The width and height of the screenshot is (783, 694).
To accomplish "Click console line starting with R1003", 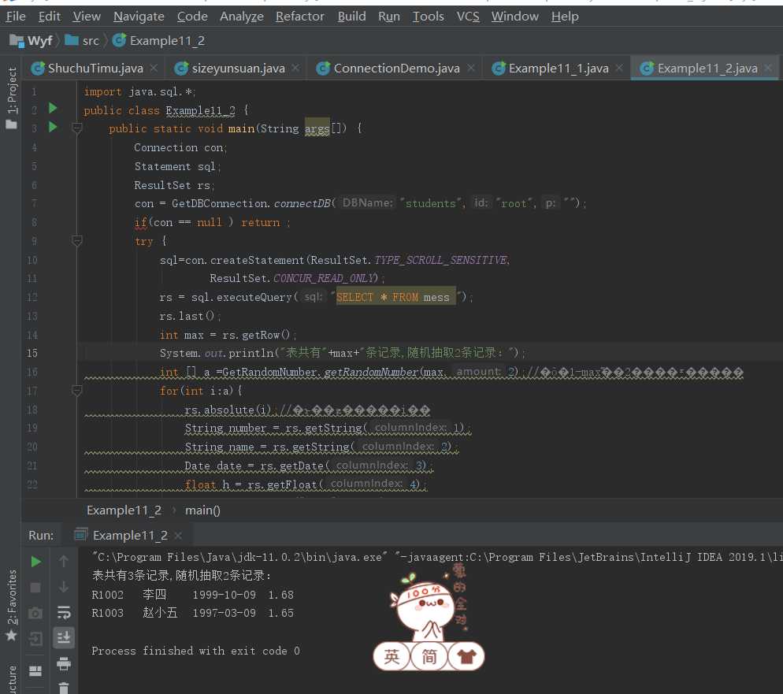I will (x=193, y=613).
